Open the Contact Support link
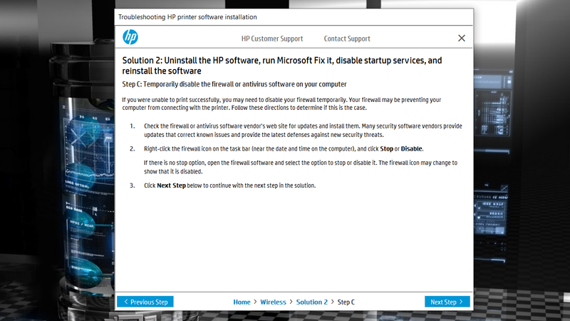The image size is (570, 321). [x=347, y=39]
